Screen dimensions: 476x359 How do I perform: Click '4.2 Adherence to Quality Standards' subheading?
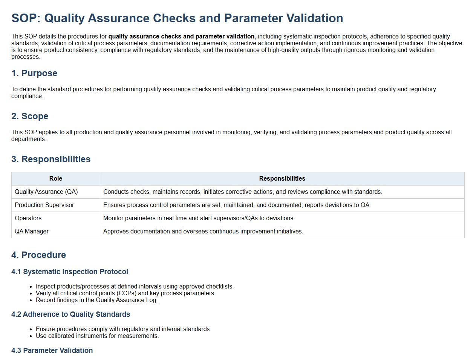tap(71, 315)
